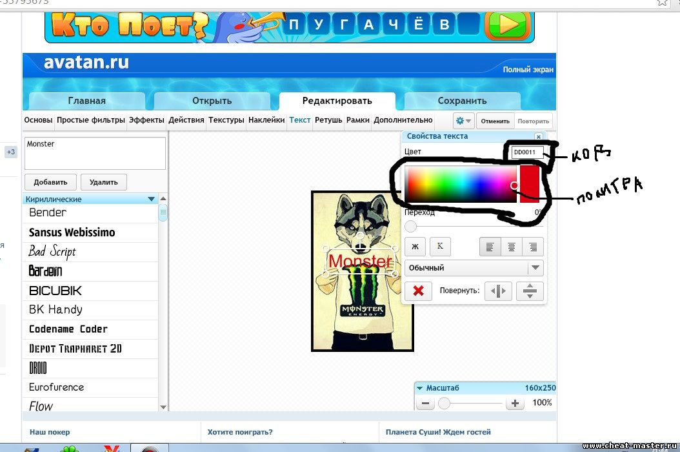This screenshot has height=452, width=680.
Task: Click the Отменить undo button
Action: click(495, 121)
